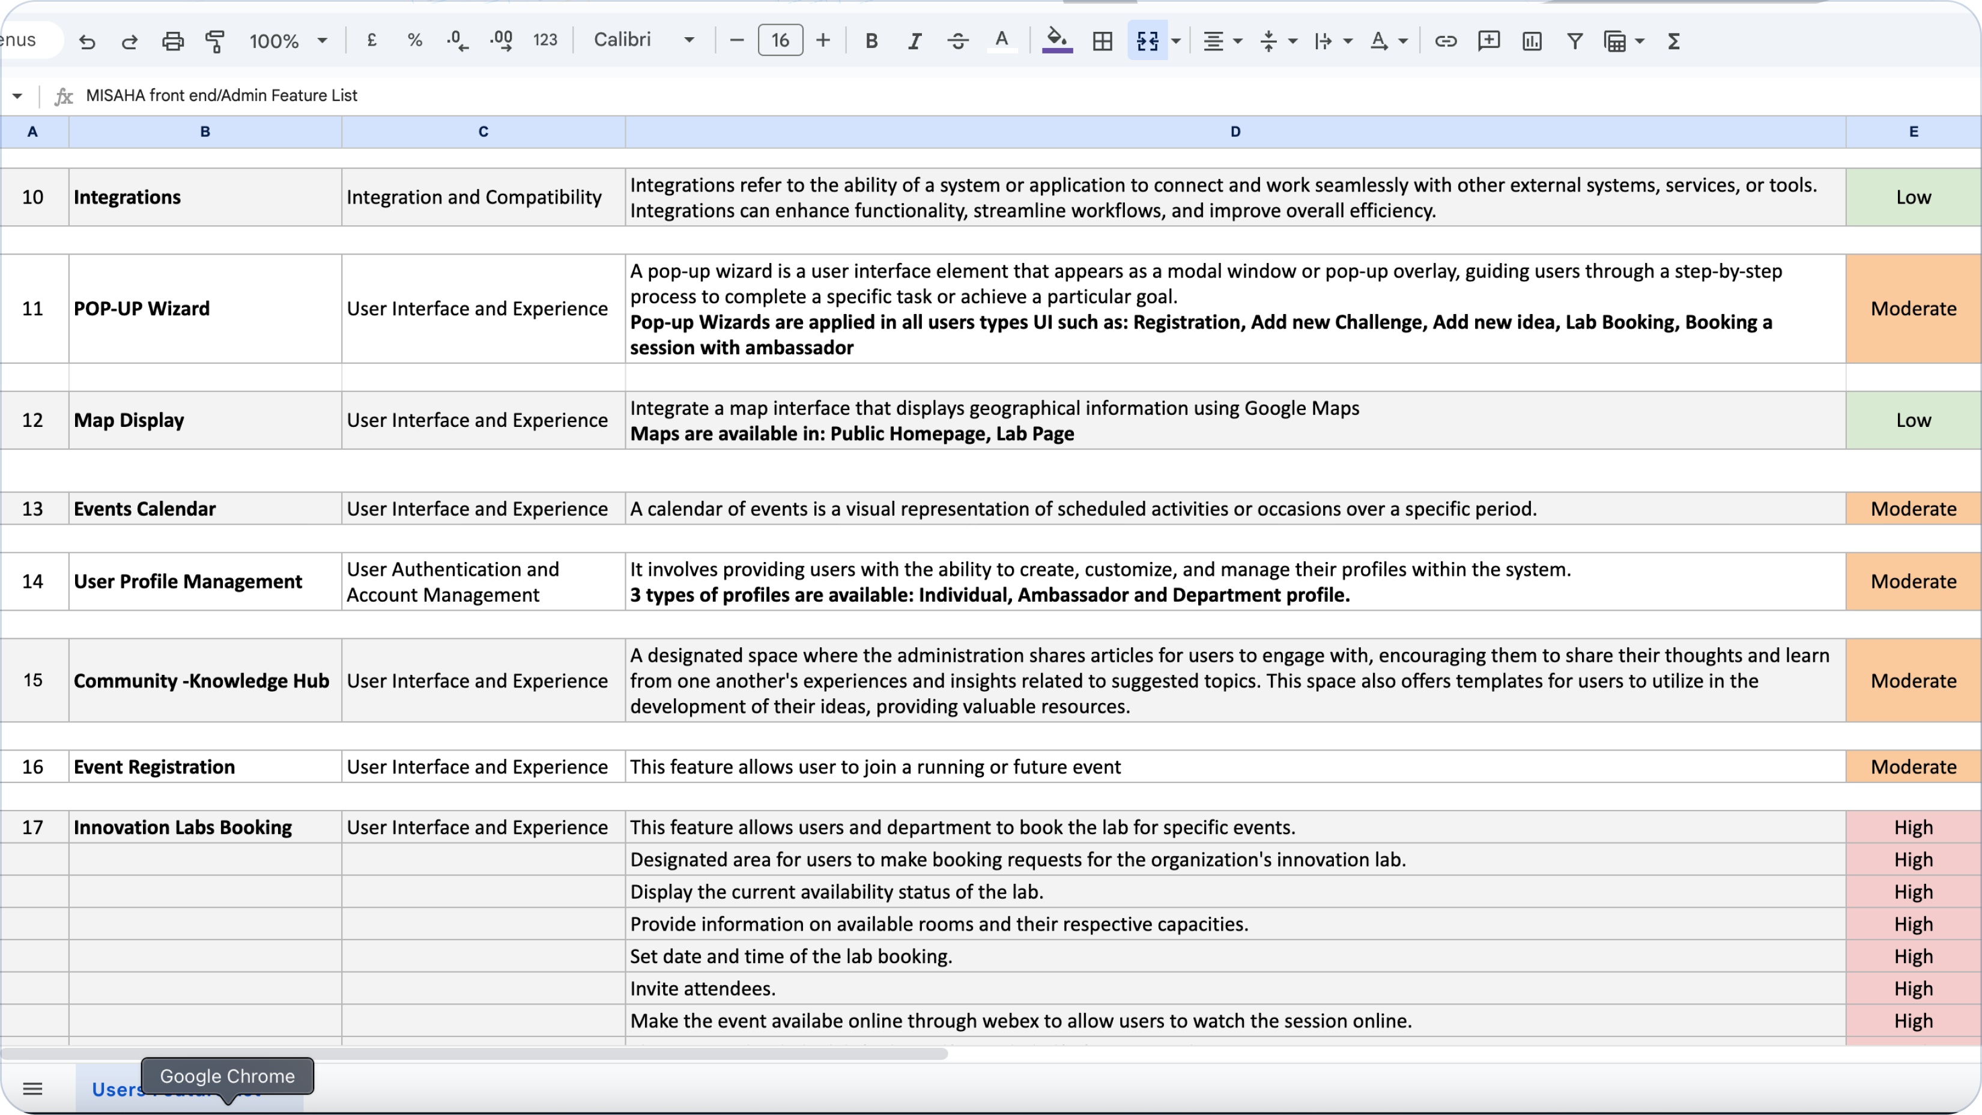Image resolution: width=1982 pixels, height=1115 pixels.
Task: Click the borders grid icon
Action: pos(1103,41)
